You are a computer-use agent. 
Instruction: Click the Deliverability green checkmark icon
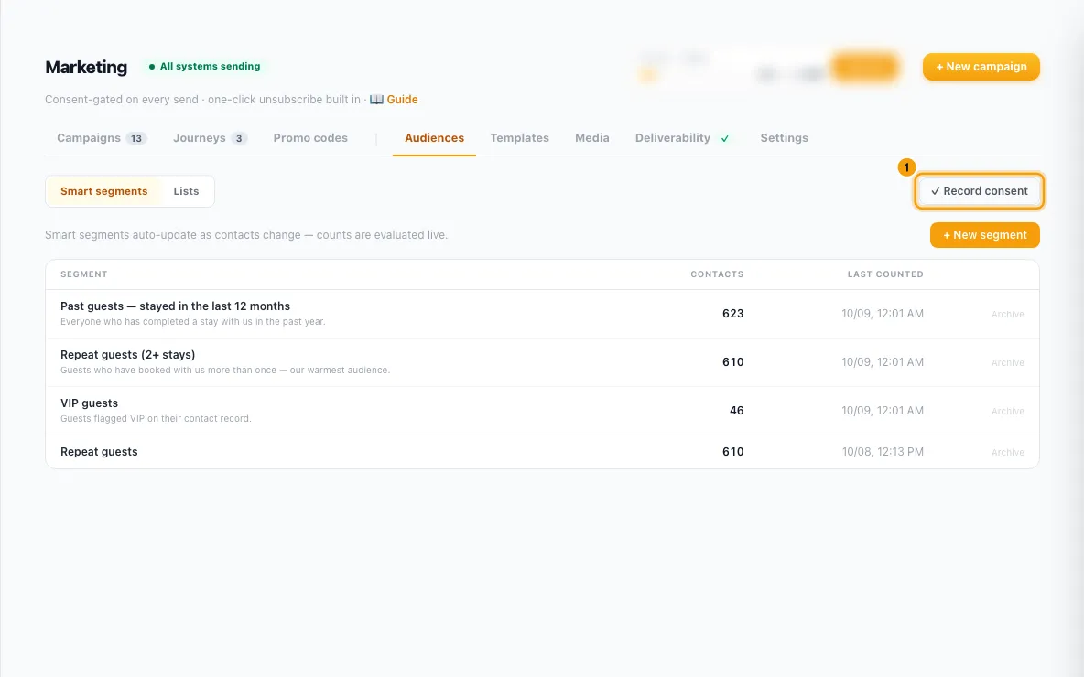pos(724,139)
